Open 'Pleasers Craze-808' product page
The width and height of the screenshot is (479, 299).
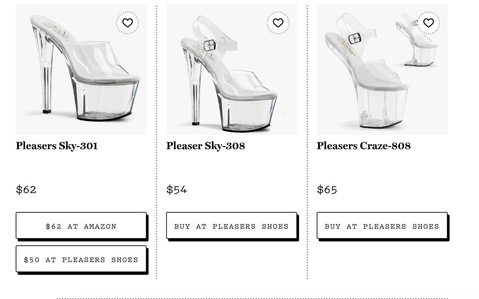364,146
